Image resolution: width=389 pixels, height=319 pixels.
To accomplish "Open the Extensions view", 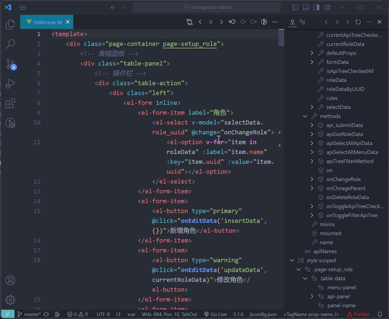I will click(10, 104).
